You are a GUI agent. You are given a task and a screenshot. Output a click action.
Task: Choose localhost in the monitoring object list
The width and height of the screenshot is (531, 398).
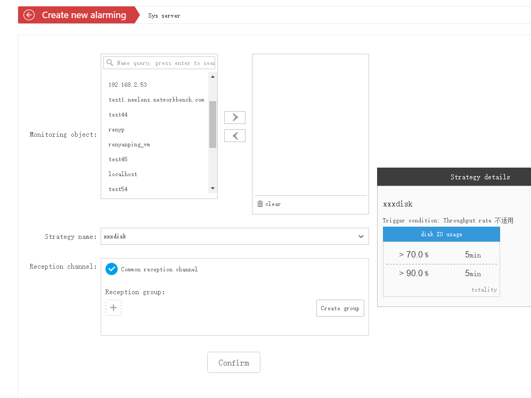[123, 174]
